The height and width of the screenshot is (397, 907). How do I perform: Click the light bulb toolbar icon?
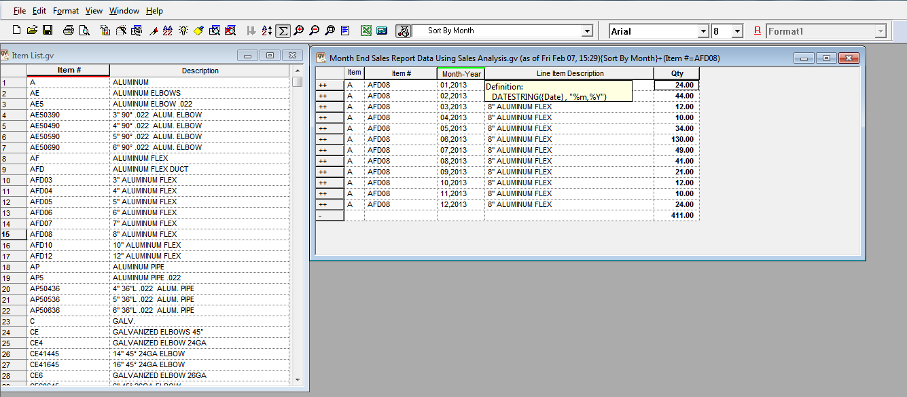coord(183,31)
